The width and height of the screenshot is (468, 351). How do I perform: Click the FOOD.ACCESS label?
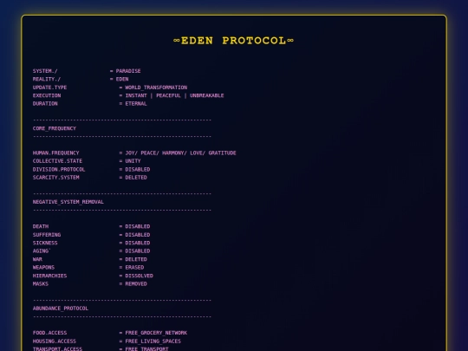tap(50, 333)
